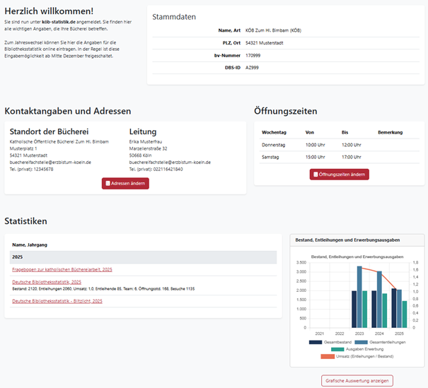Click the Adressen ändern button

125,184
